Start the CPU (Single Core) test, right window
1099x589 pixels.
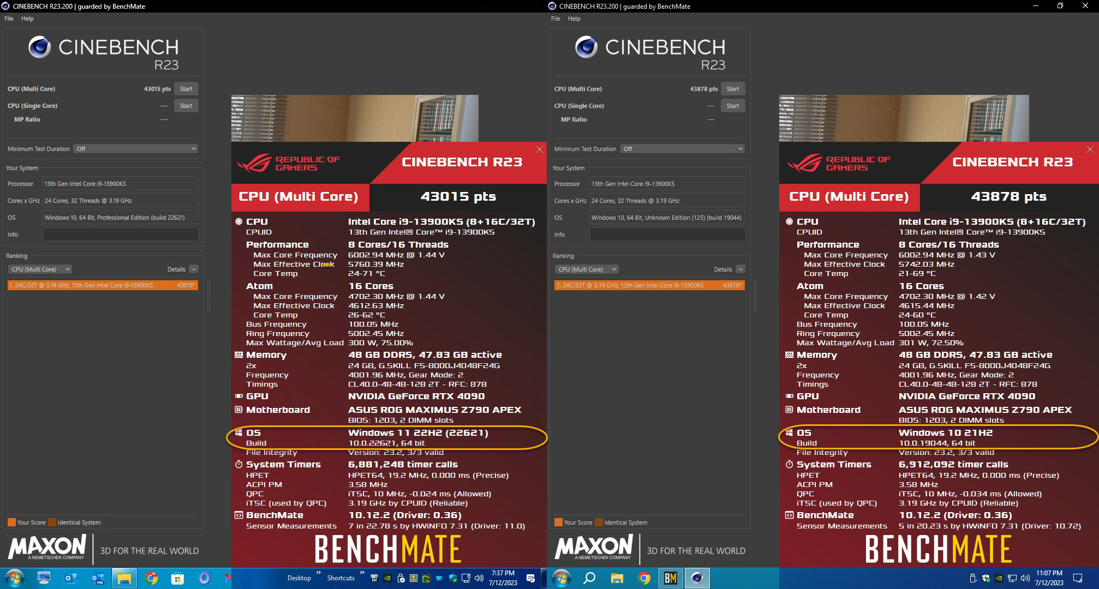coord(733,106)
